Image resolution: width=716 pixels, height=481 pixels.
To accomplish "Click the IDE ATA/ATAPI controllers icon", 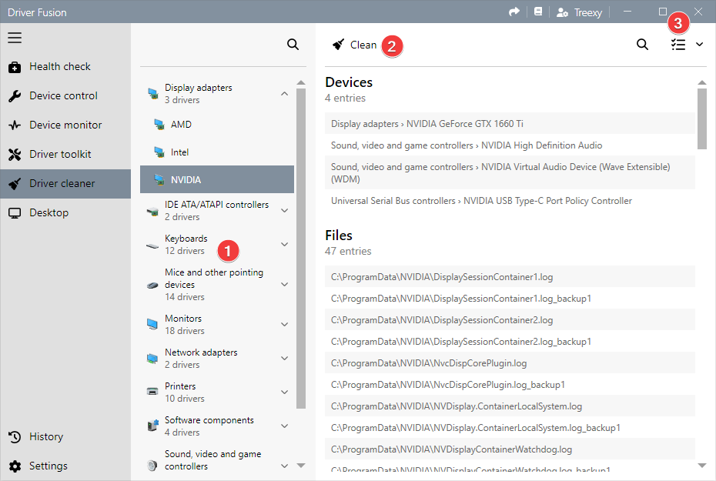I will 152,212.
